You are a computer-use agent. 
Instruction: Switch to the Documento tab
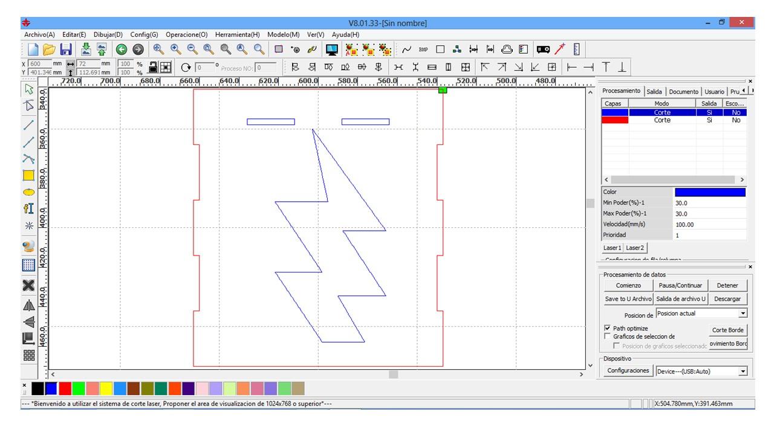(683, 91)
